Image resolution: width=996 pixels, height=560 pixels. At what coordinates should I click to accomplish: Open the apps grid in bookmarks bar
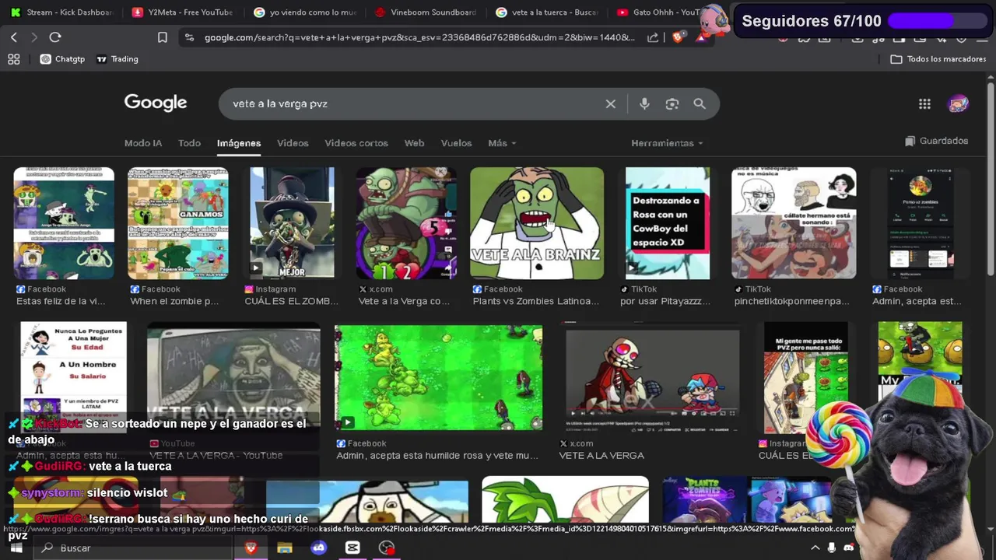coord(13,59)
